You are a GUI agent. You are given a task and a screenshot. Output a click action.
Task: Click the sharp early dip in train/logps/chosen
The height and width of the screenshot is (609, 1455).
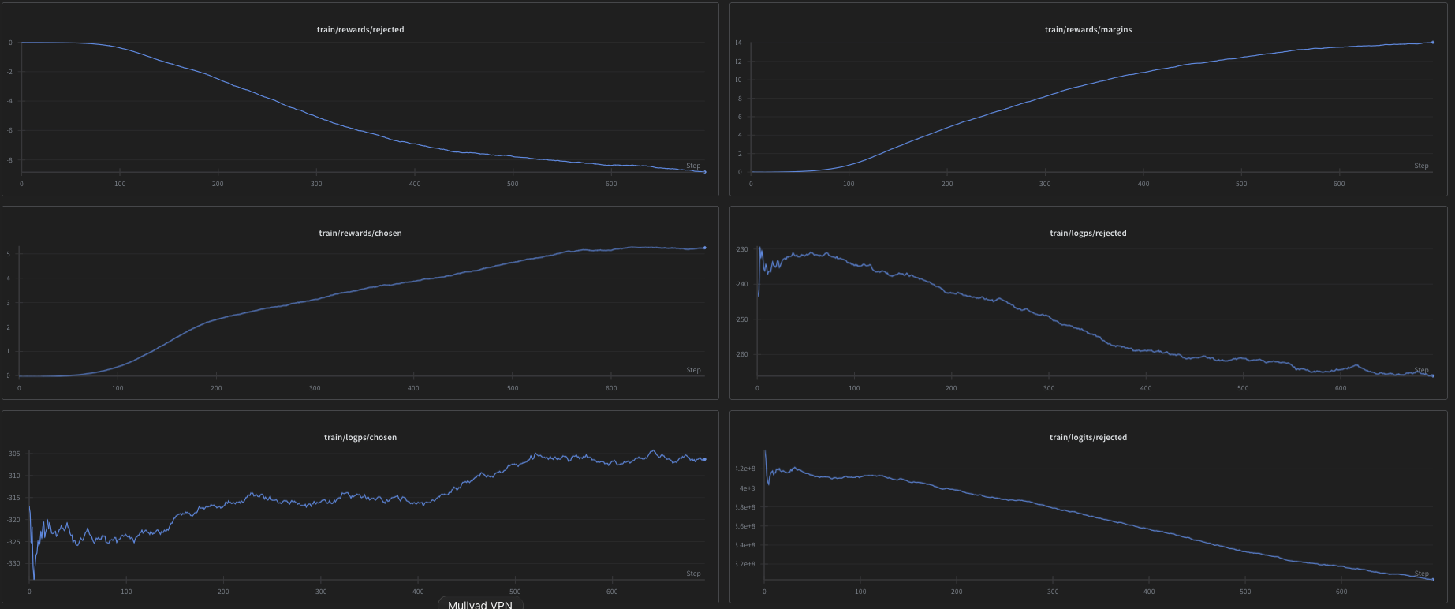click(33, 578)
